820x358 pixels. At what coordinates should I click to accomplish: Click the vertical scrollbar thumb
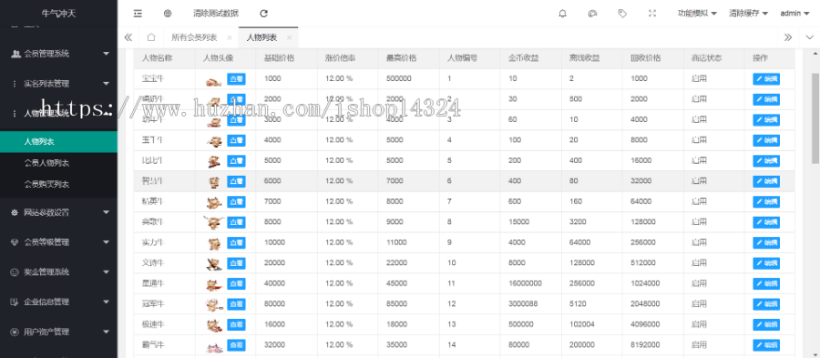815,118
